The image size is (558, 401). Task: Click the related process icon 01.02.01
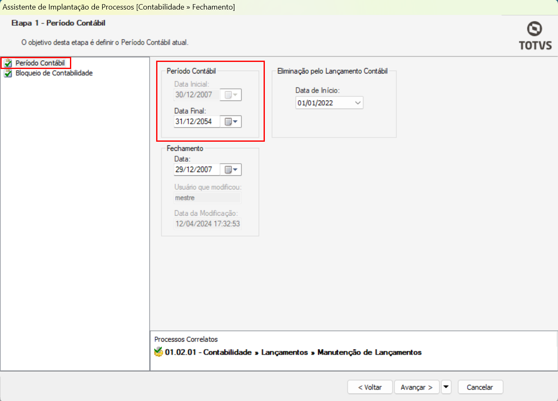pos(158,352)
